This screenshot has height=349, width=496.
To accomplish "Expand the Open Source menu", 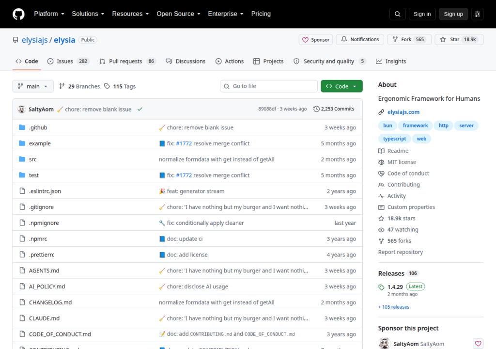I will (x=178, y=14).
